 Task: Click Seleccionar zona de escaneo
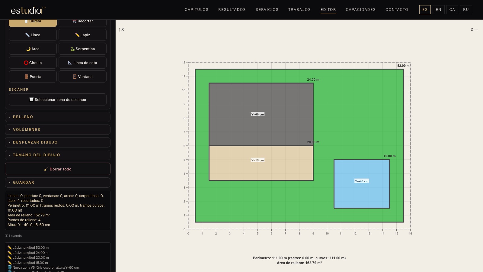[58, 99]
